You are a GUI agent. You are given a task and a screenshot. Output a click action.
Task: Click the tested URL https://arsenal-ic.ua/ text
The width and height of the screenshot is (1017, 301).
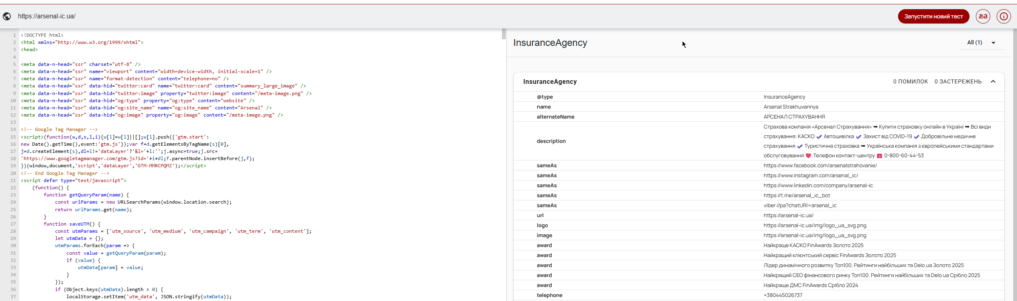click(47, 16)
